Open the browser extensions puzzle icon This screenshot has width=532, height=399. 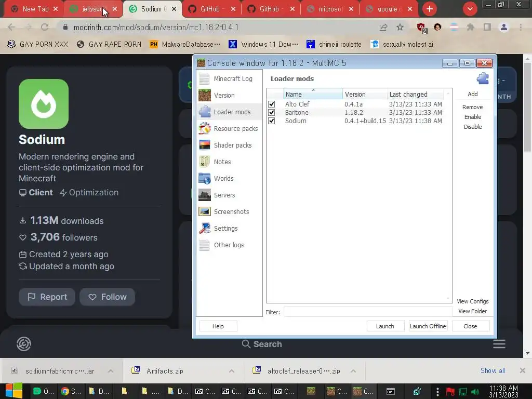(471, 28)
